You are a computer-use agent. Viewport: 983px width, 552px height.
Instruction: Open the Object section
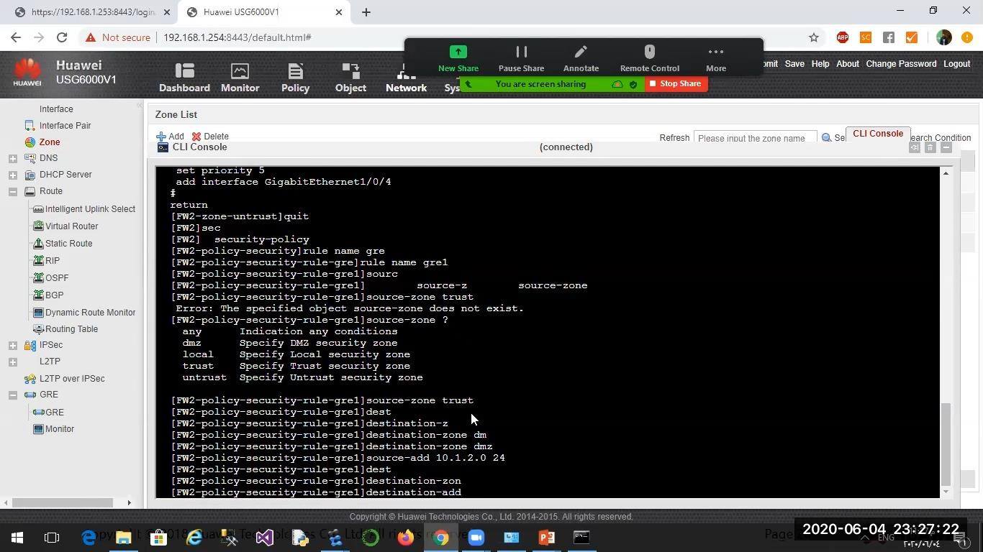[x=350, y=78]
